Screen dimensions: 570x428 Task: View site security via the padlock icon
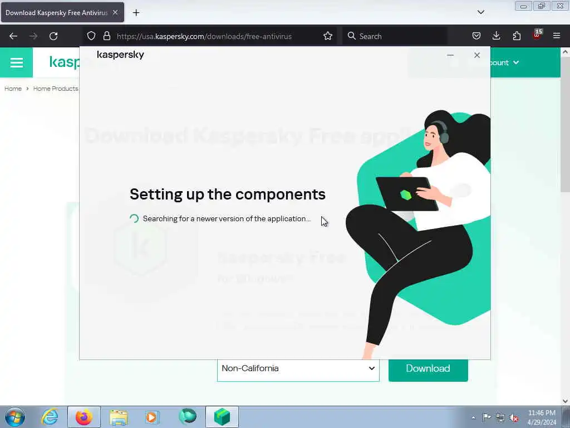tap(106, 36)
